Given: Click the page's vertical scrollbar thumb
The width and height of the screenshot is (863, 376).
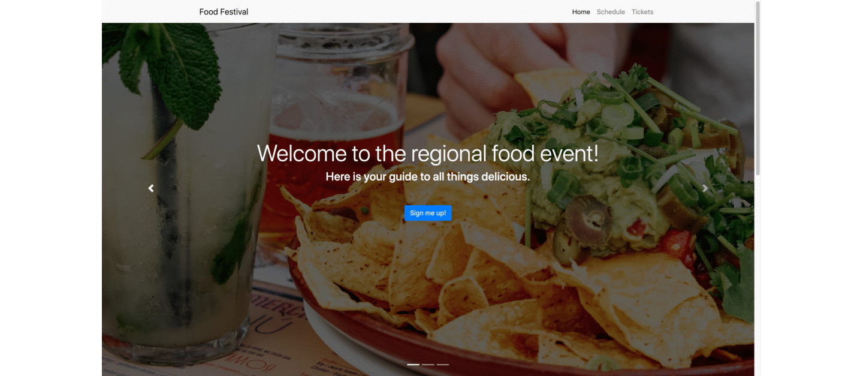Looking at the screenshot, I should click(758, 89).
